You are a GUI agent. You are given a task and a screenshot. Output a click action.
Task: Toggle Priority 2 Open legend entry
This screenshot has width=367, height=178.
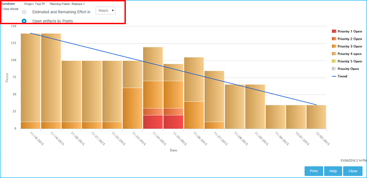point(347,39)
